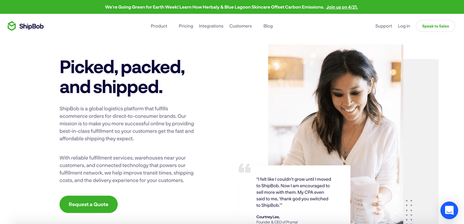Open the blue chat widget icon
The height and width of the screenshot is (224, 464).
[x=449, y=210]
